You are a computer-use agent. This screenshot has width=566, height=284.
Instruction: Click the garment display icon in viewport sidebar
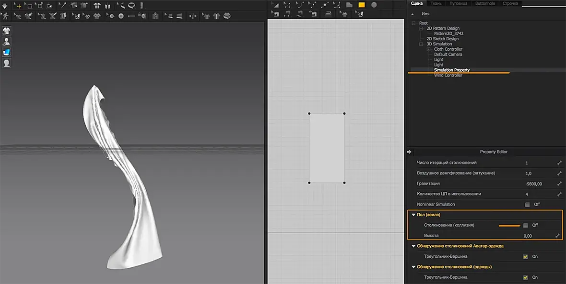[x=6, y=31]
